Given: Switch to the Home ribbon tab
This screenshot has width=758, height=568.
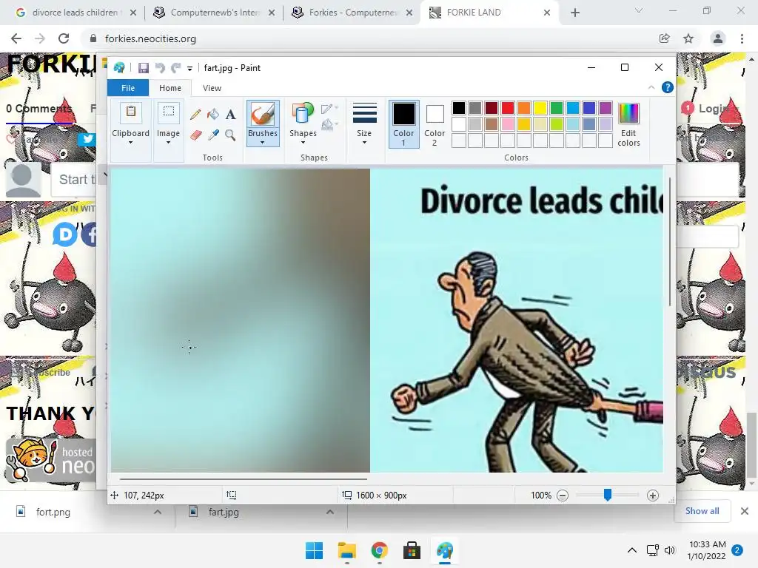Looking at the screenshot, I should coord(170,88).
